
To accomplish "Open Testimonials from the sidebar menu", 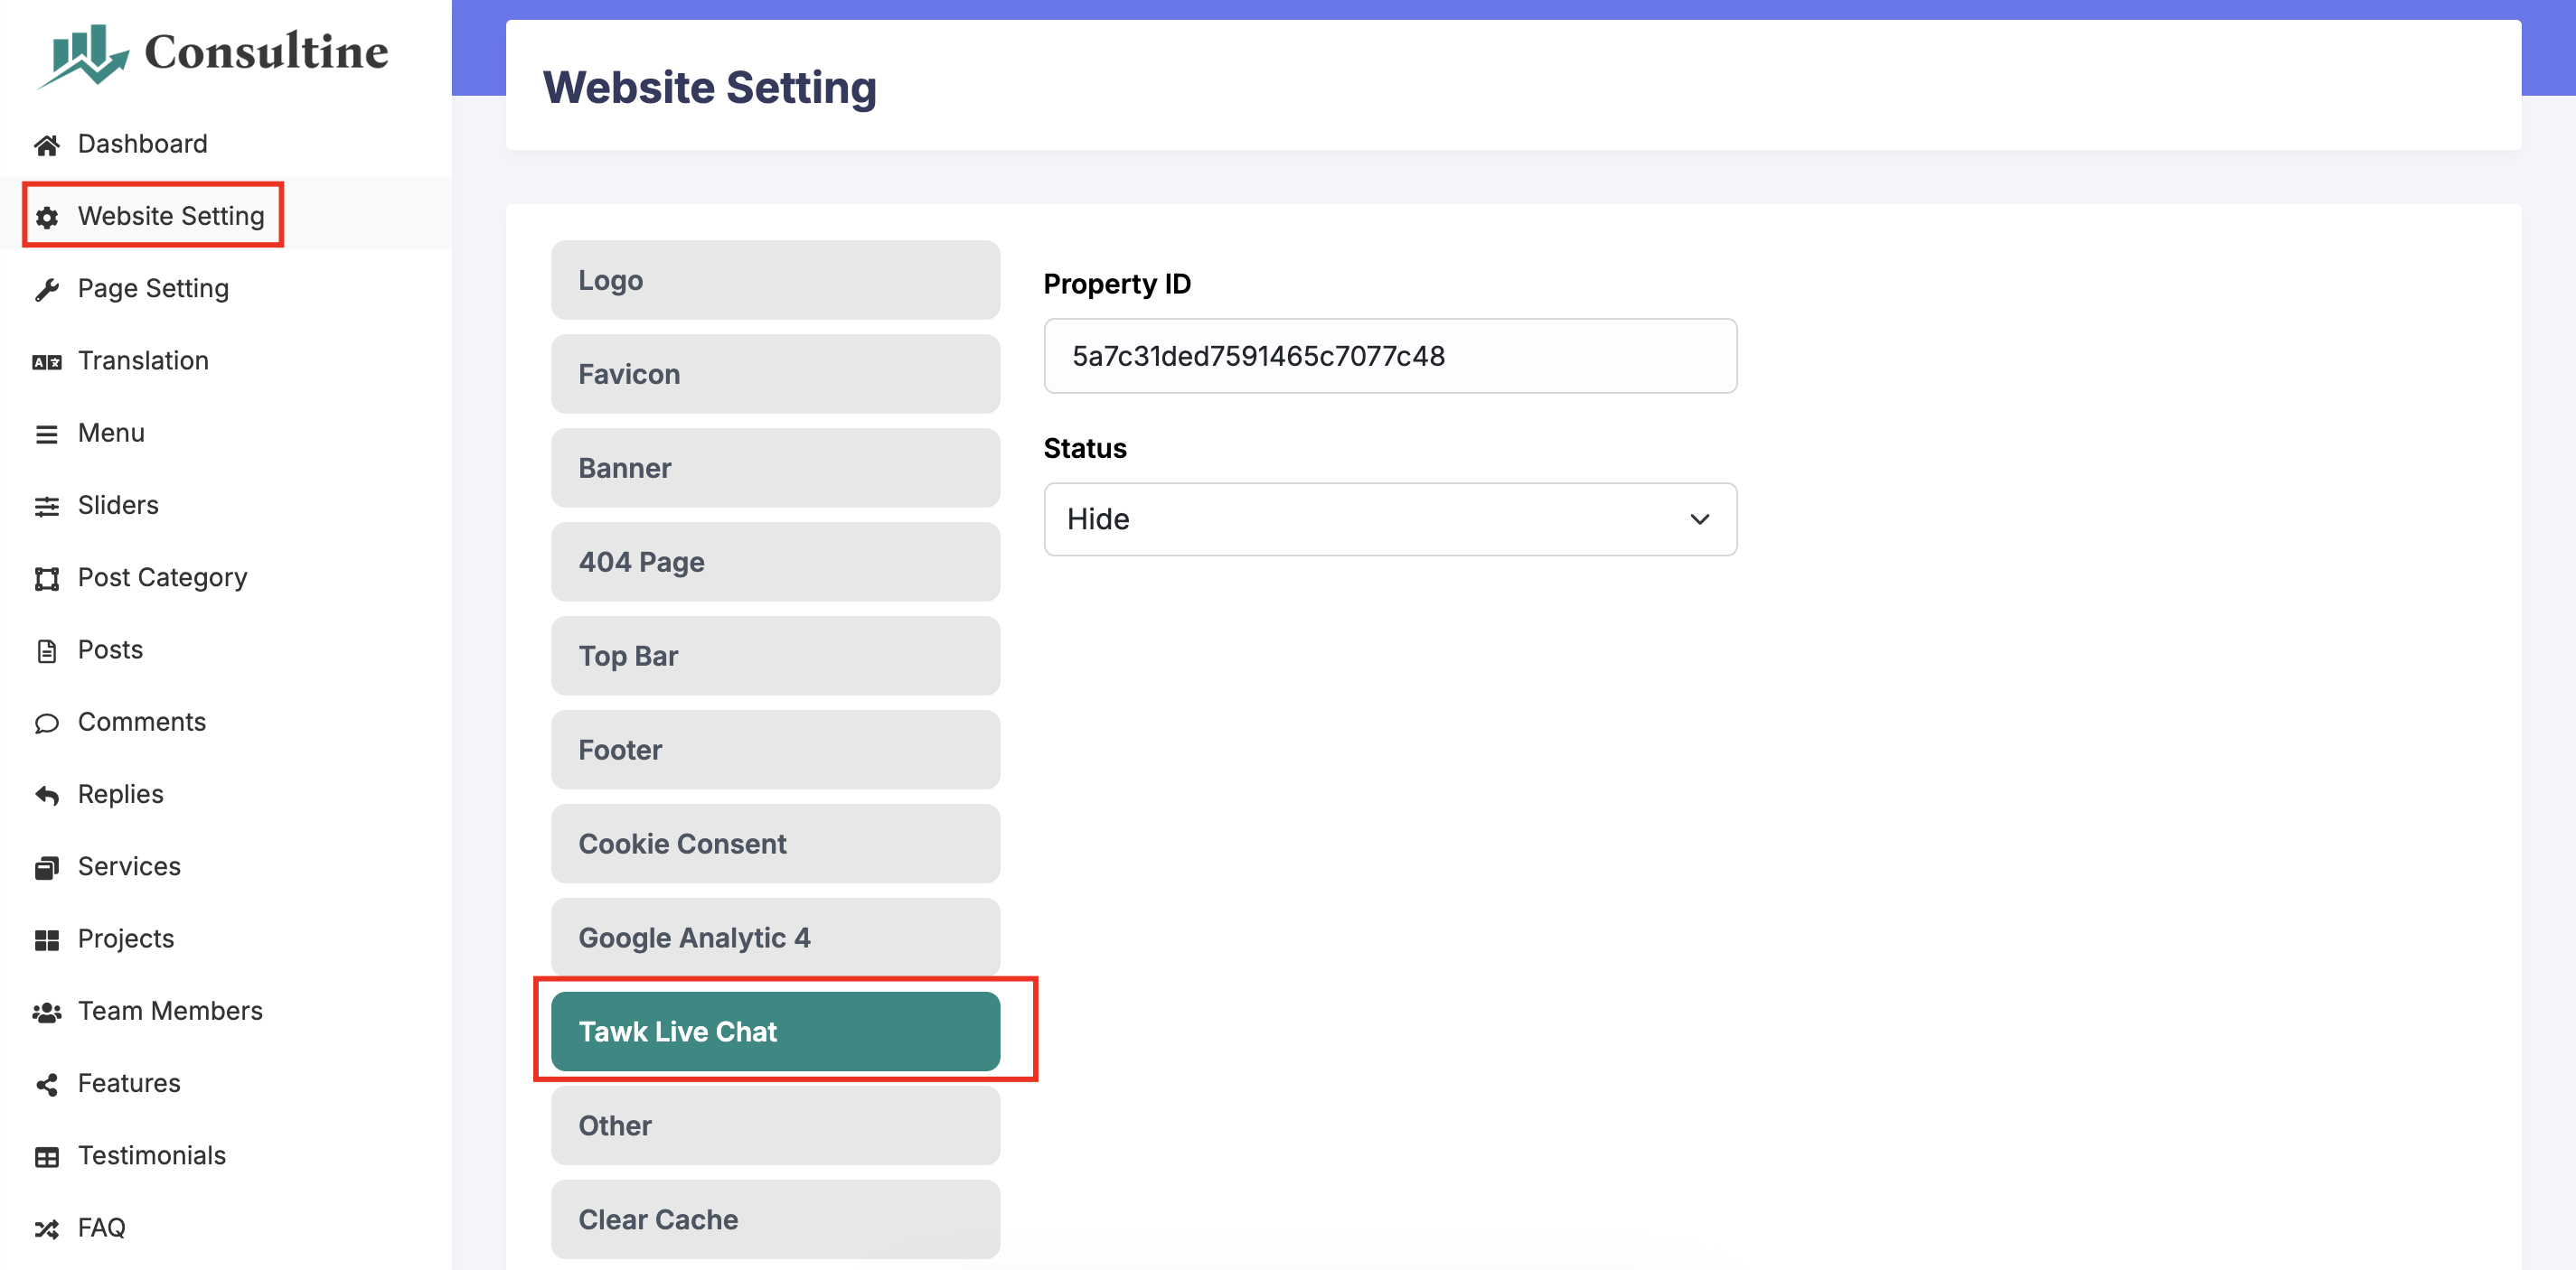I will [152, 1156].
